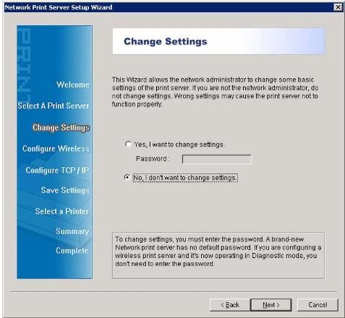
Task: Click the wizard introduction description text
Action: click(215, 92)
